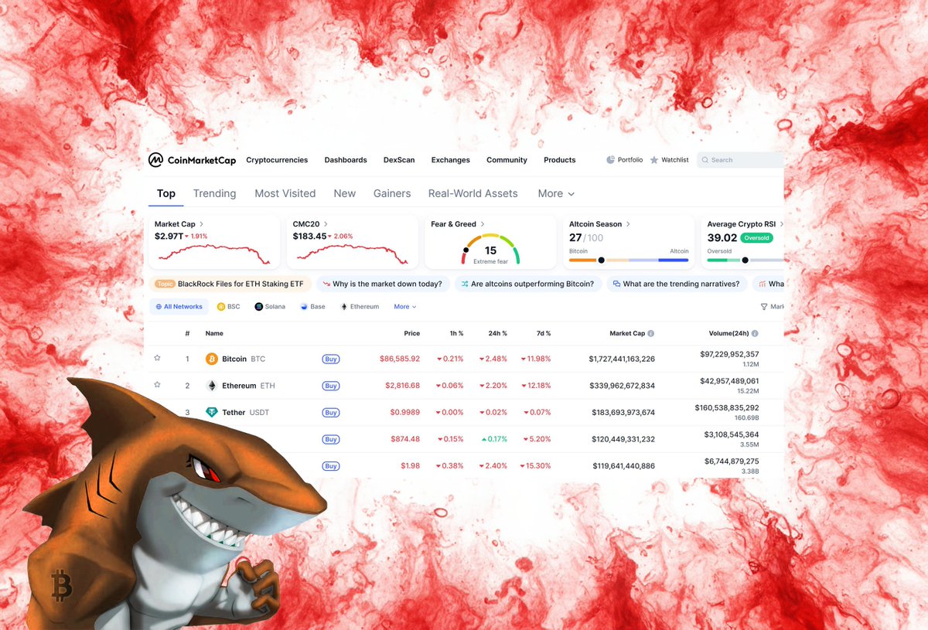The width and height of the screenshot is (928, 630).
Task: Click the Buy button for Ethereum
Action: (331, 386)
